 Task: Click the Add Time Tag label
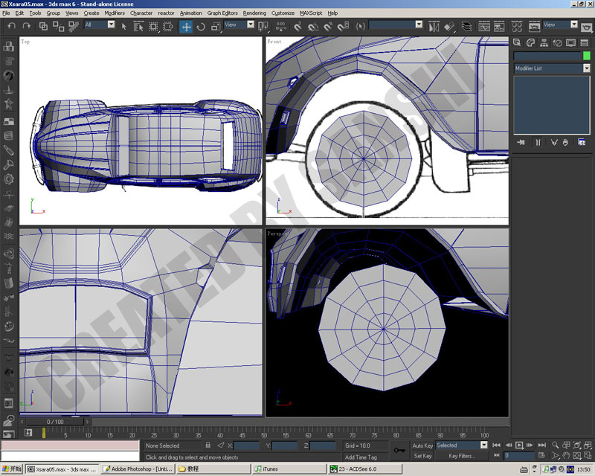click(361, 457)
